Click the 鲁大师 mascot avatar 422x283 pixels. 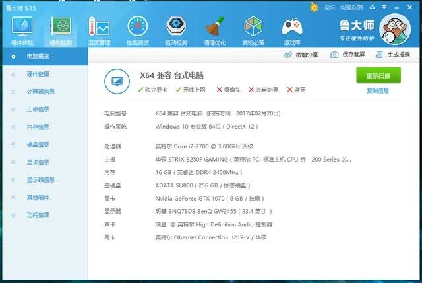(x=395, y=29)
